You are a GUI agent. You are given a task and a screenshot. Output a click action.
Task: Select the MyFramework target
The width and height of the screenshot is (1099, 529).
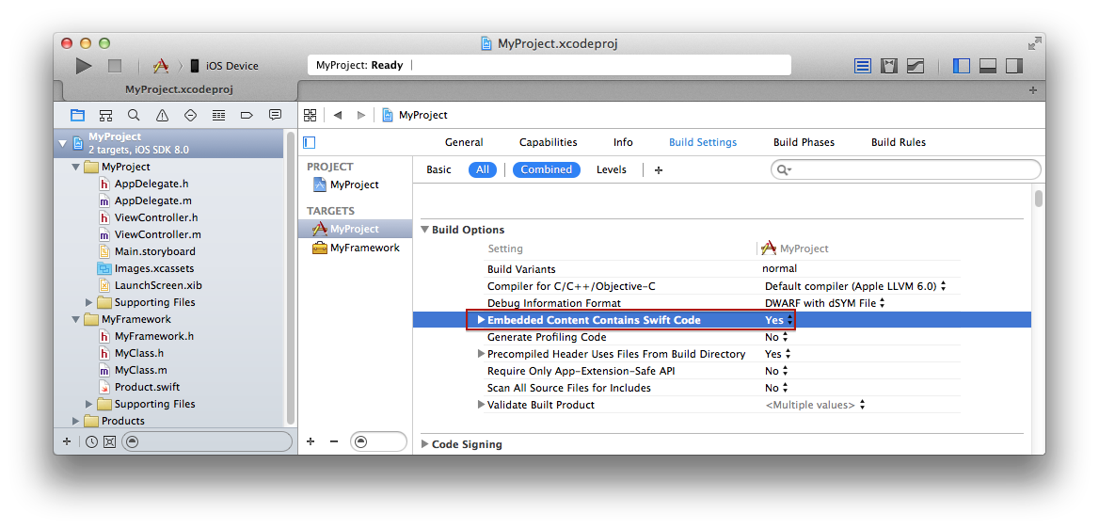pyautogui.click(x=356, y=248)
